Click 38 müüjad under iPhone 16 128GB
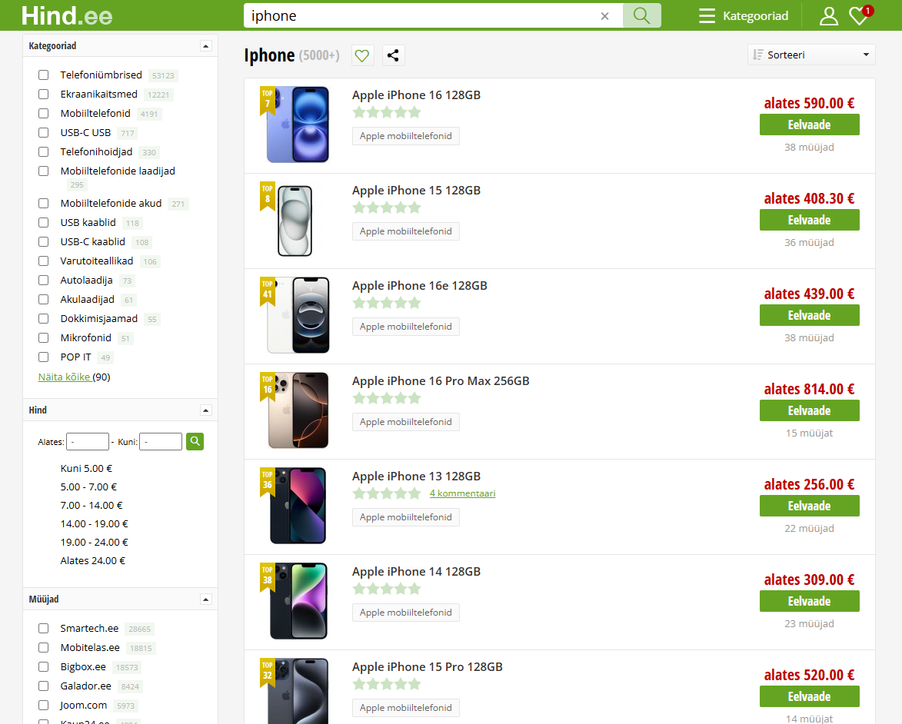Viewport: 902px width, 724px height. pos(810,148)
